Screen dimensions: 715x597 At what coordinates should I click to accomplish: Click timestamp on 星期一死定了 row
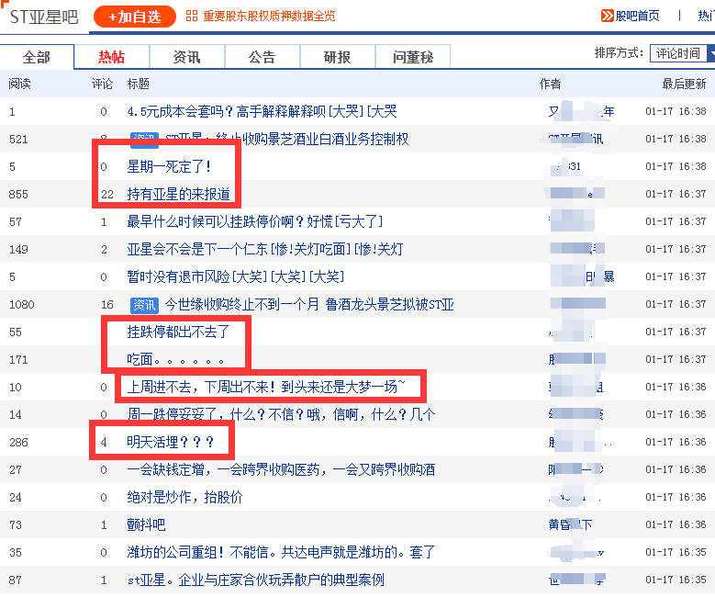coord(676,166)
